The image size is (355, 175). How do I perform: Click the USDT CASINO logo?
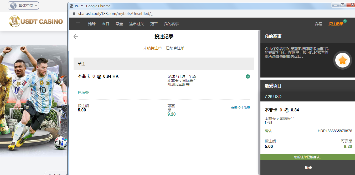(x=36, y=21)
